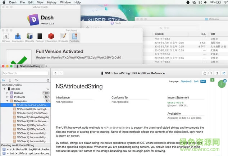Switch to the braces symbols view
This screenshot has width=228, height=156.
tap(10, 80)
